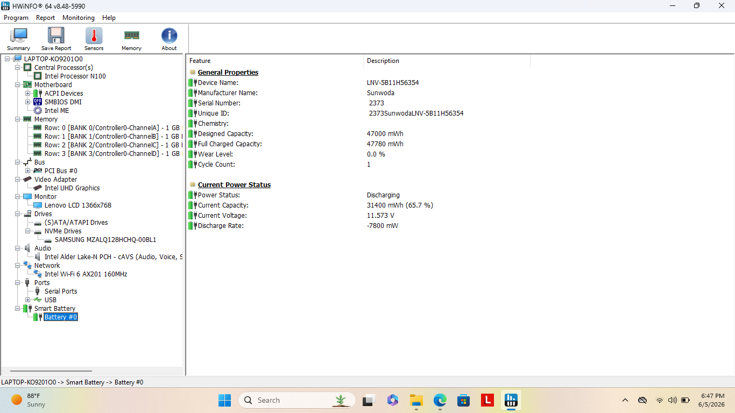Select the Wear Level row
The image size is (735, 413).
[x=358, y=154]
